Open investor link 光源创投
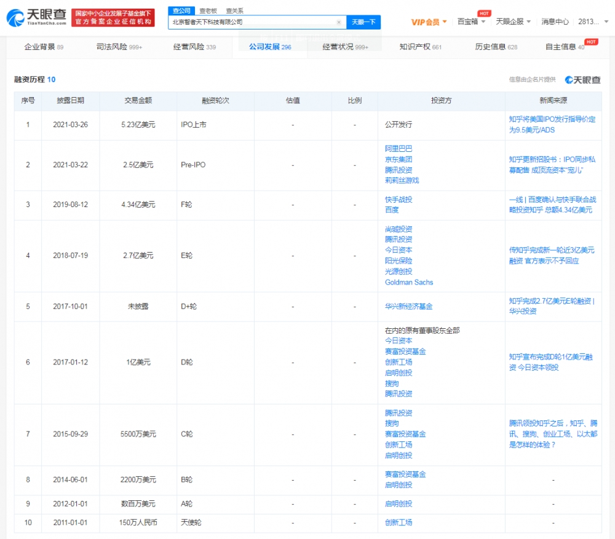Viewport: 615px width, 539px height. click(399, 271)
